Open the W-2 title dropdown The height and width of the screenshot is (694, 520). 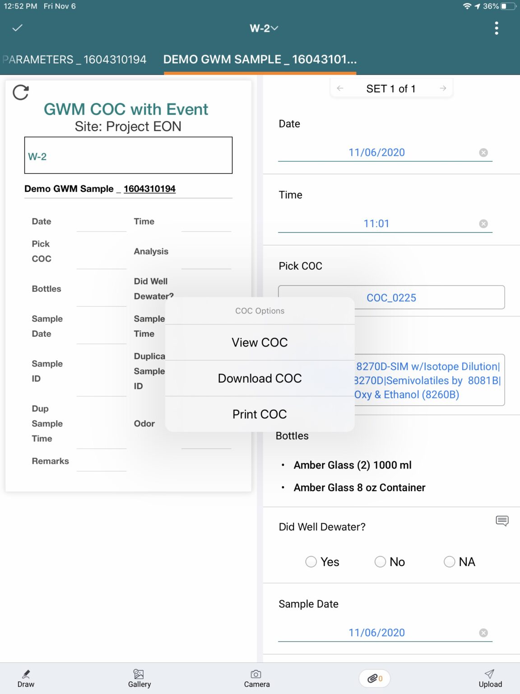click(264, 28)
